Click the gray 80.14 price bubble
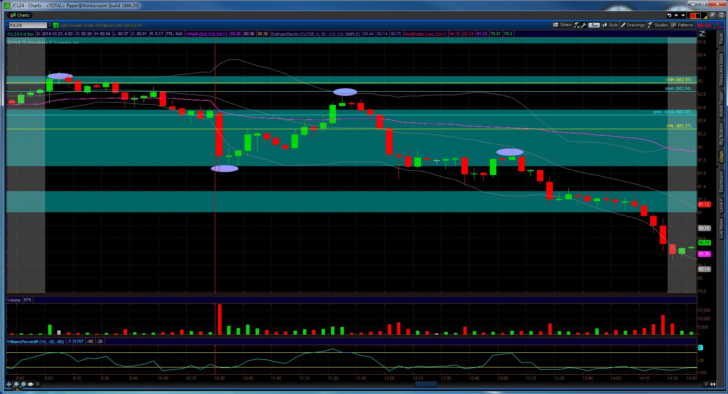Screen dimensions: 728x394 click(704, 269)
